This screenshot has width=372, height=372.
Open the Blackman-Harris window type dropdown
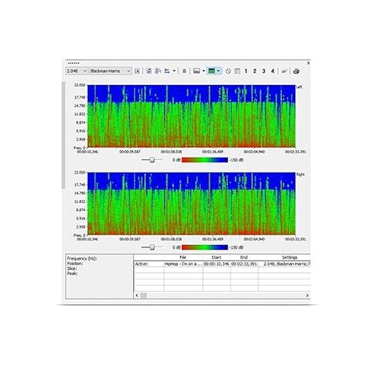coord(110,71)
